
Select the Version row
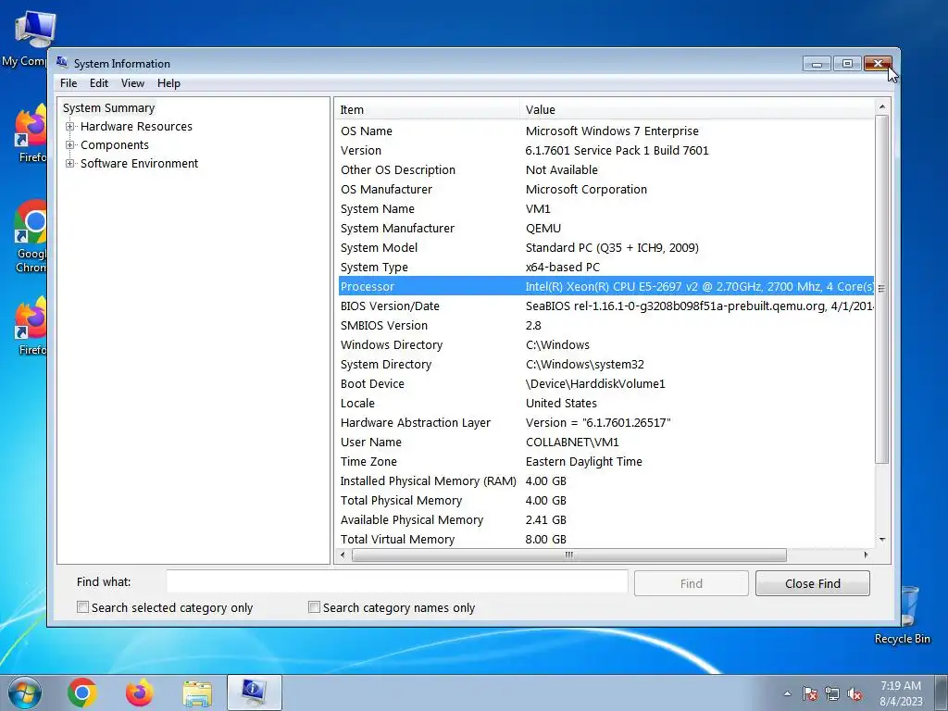pos(605,150)
